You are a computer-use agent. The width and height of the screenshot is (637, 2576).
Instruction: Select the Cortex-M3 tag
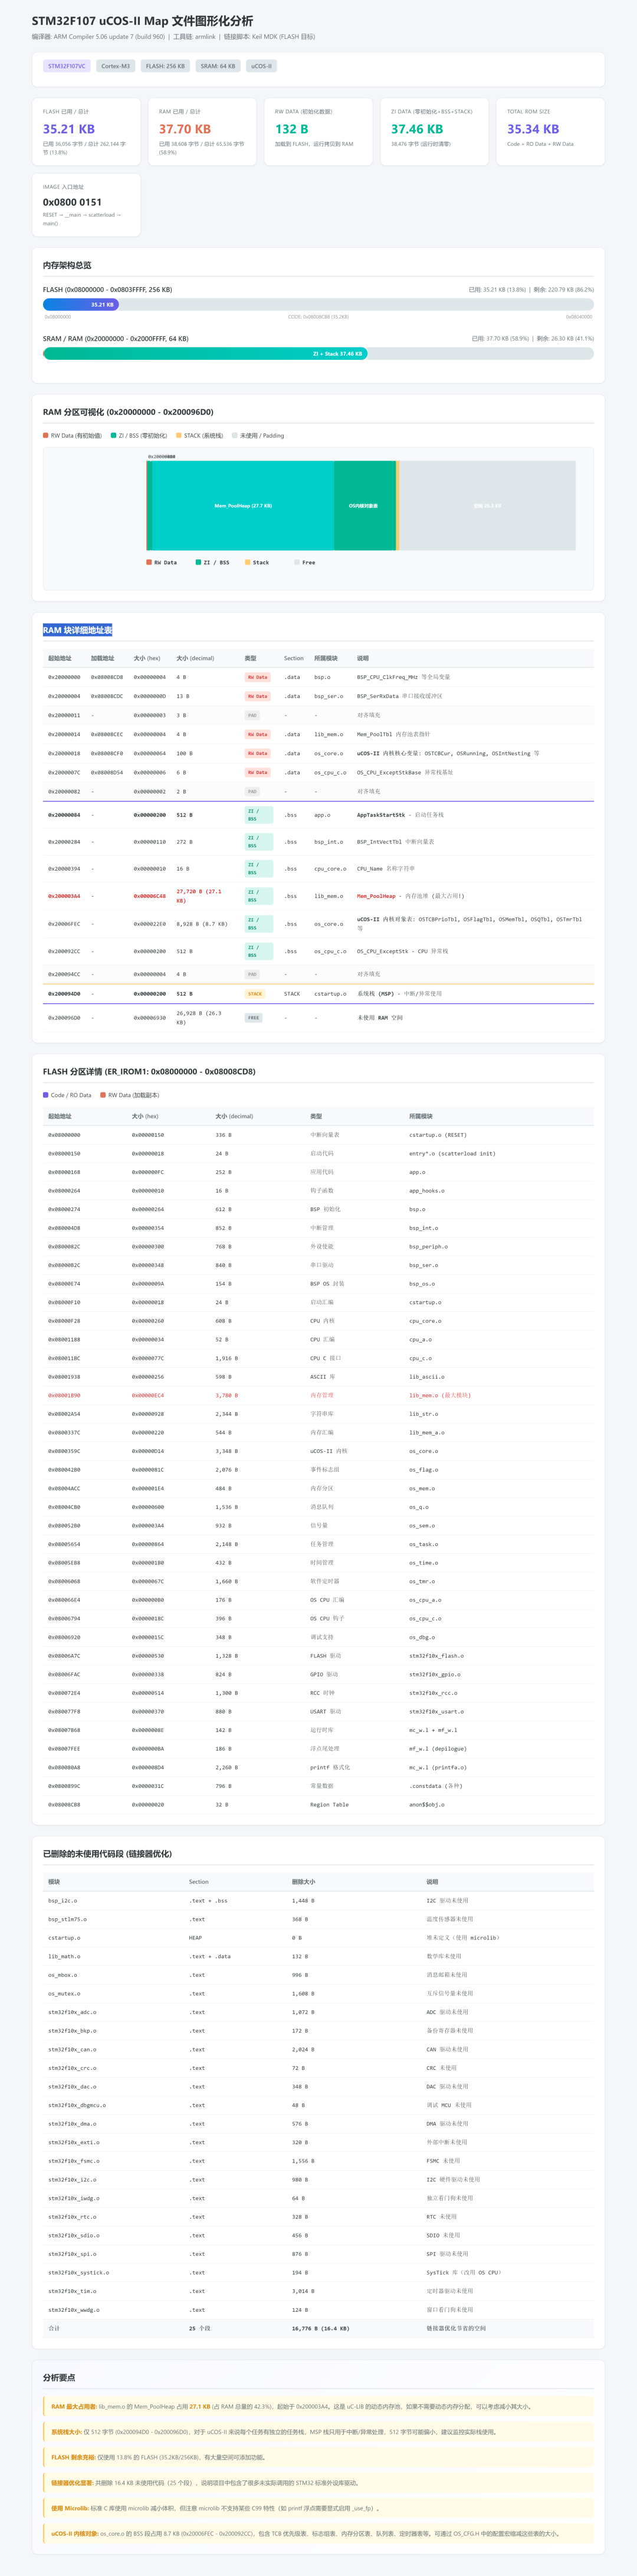click(x=116, y=66)
